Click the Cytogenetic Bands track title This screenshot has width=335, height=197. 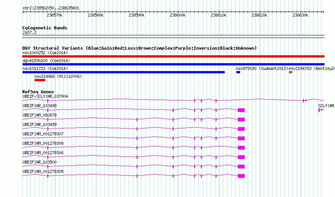click(45, 28)
